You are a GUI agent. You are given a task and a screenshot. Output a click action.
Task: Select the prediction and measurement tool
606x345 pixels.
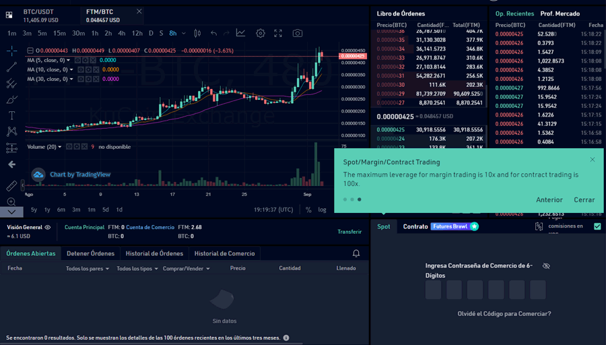(x=11, y=148)
